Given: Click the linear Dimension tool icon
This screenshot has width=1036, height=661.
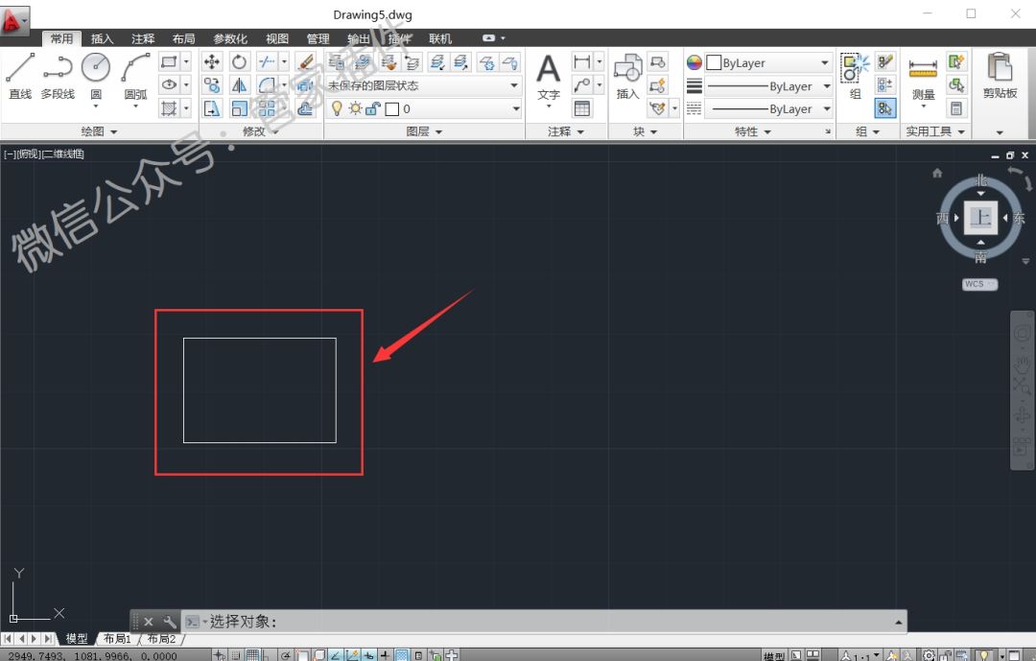Looking at the screenshot, I should tap(581, 62).
